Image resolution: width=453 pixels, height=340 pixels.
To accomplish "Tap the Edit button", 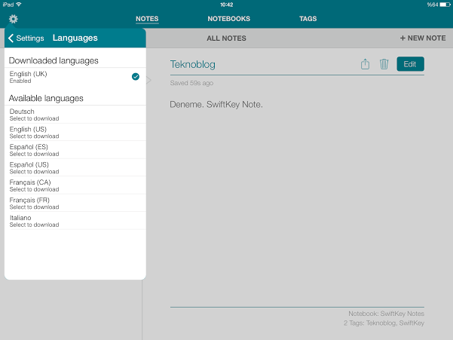I will 410,64.
